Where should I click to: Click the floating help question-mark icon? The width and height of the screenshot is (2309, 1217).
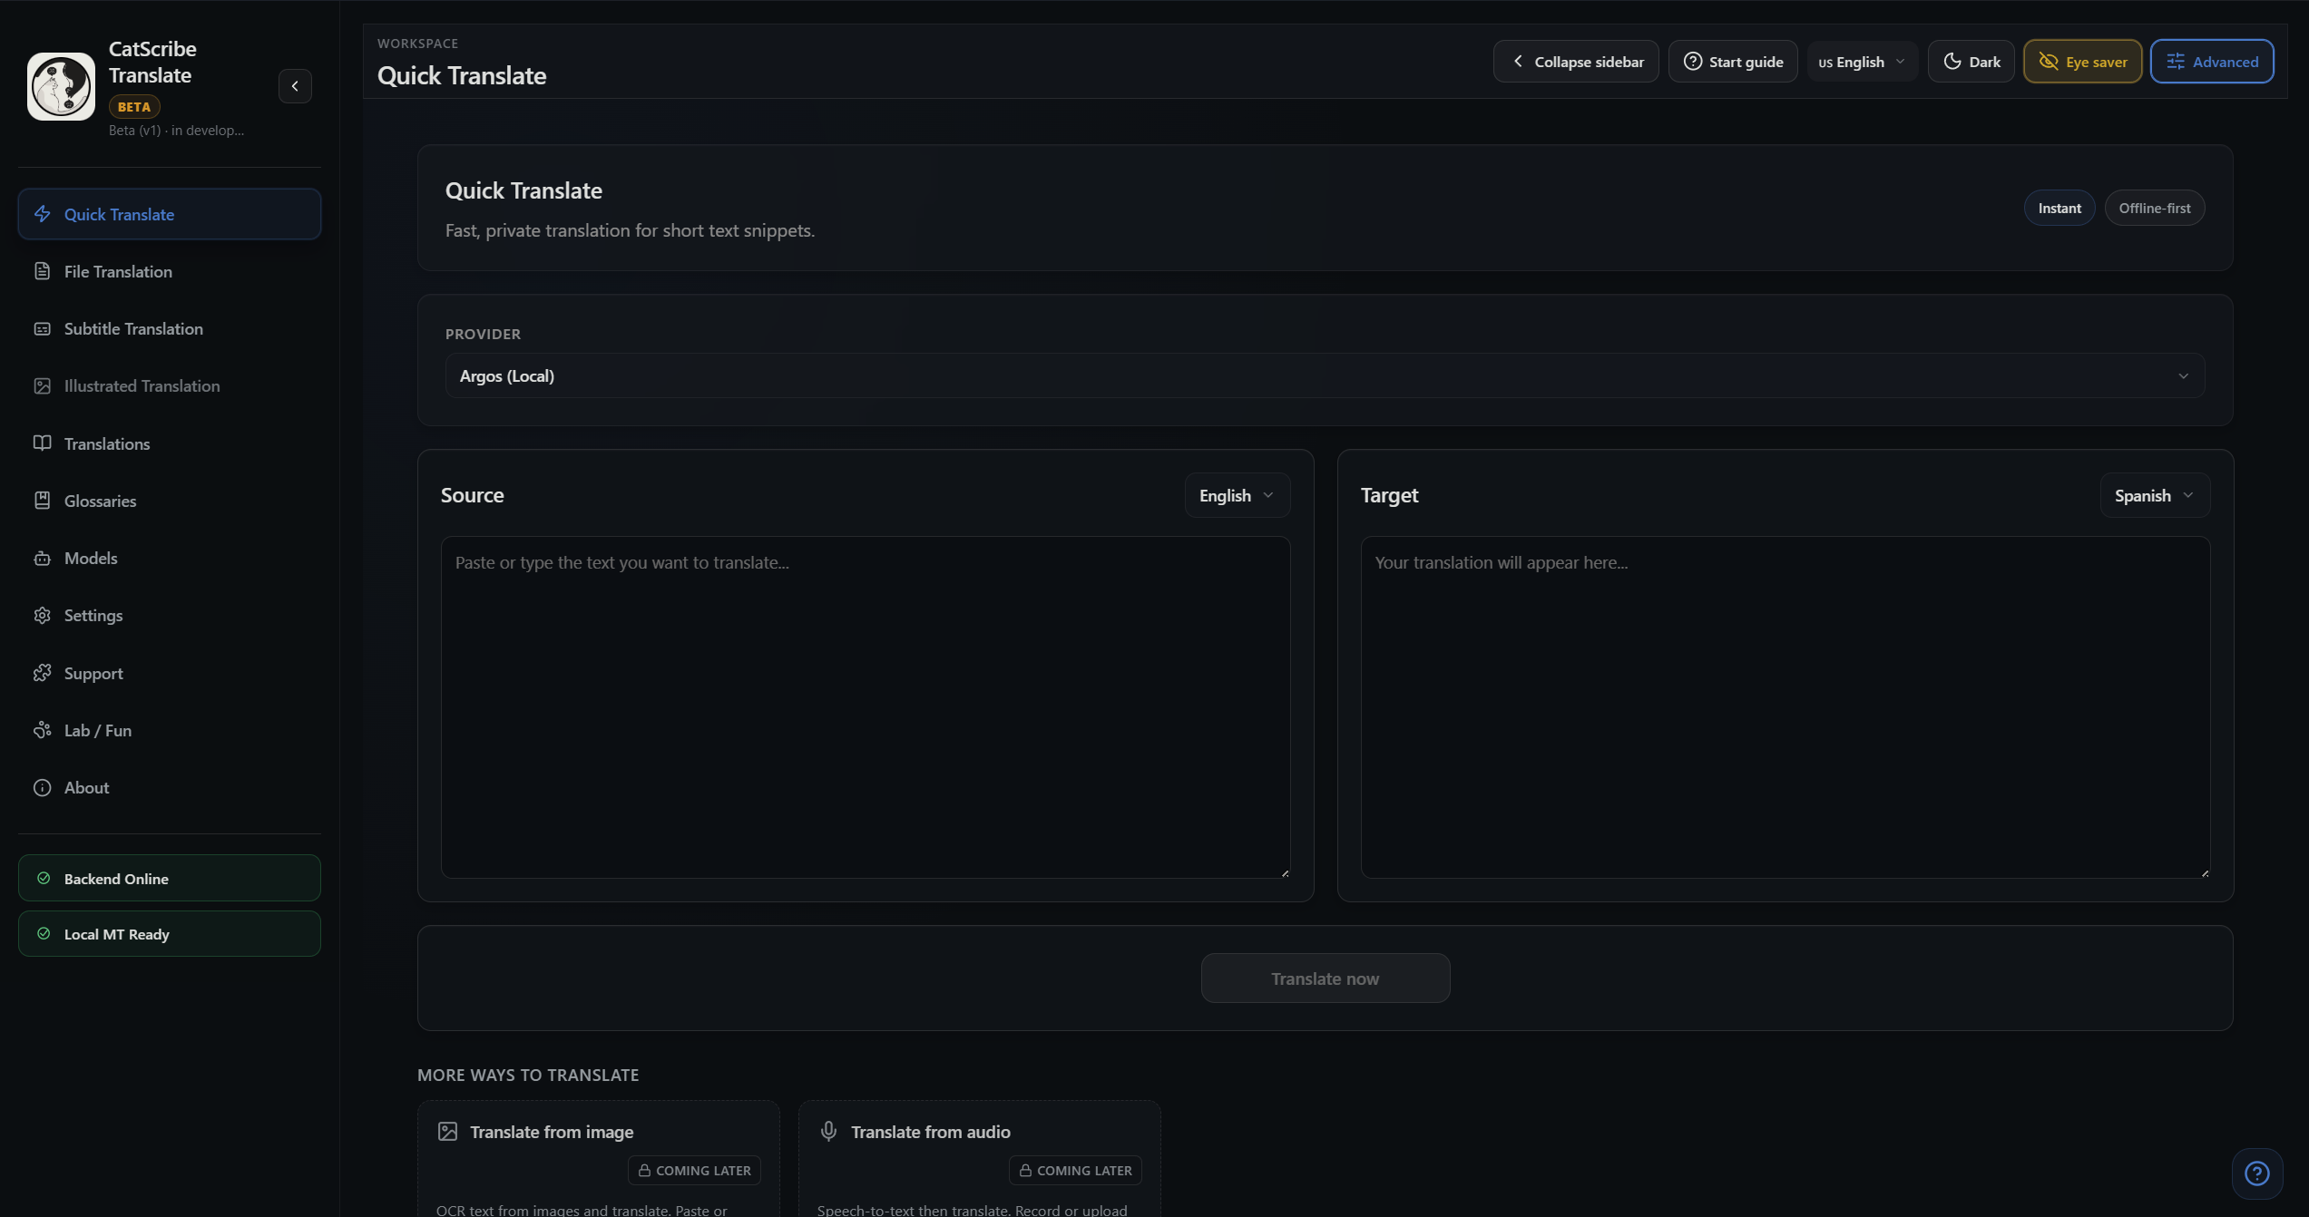(2256, 1173)
